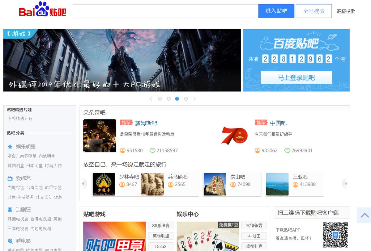Open the 追剧狂 category
This screenshot has height=251, width=371.
click(x=23, y=210)
